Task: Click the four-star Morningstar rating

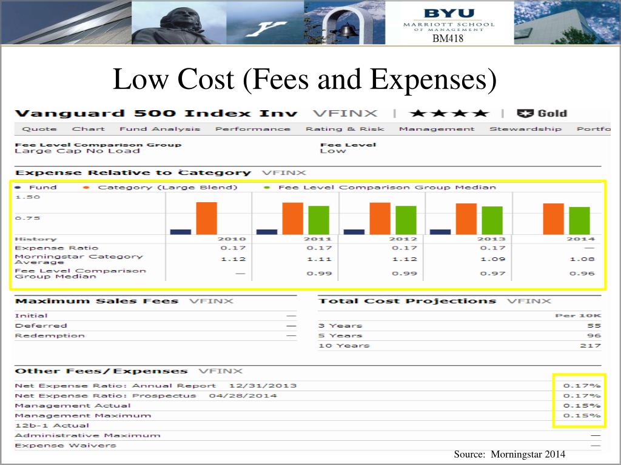Action: pyautogui.click(x=449, y=113)
